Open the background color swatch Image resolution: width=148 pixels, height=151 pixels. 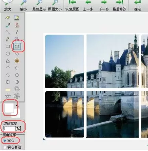click(17, 115)
